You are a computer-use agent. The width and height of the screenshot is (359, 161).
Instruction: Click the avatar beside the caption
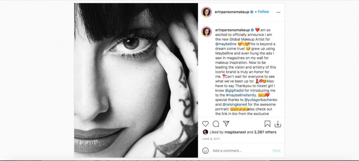[206, 32]
